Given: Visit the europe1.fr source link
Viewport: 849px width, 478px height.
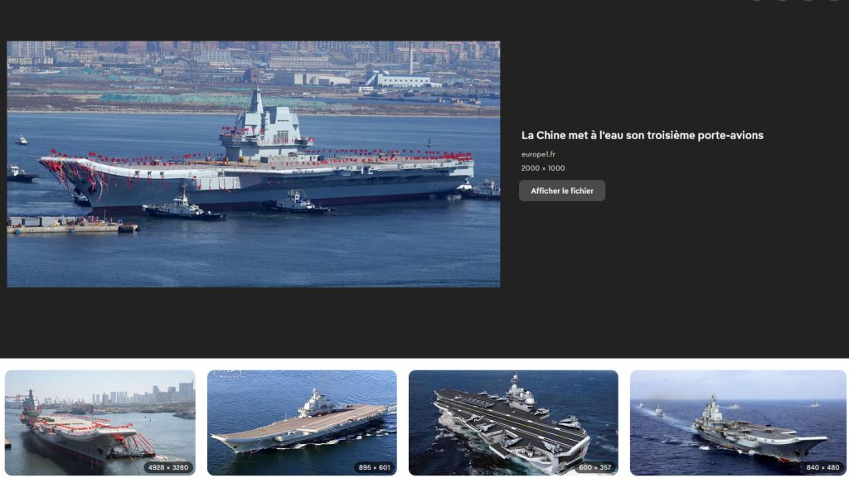Looking at the screenshot, I should click(x=538, y=154).
